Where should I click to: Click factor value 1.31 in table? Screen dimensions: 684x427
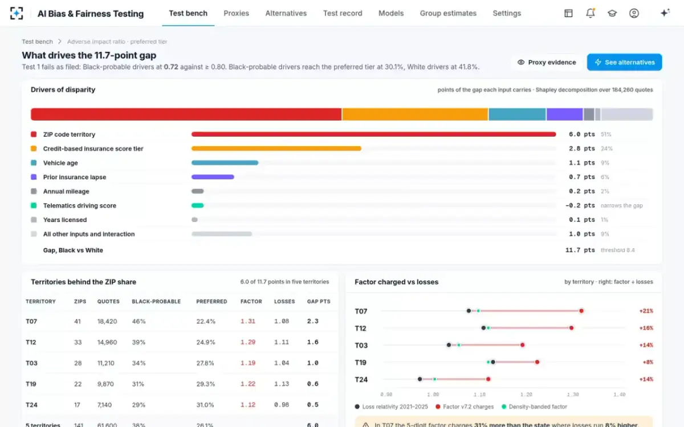point(248,321)
